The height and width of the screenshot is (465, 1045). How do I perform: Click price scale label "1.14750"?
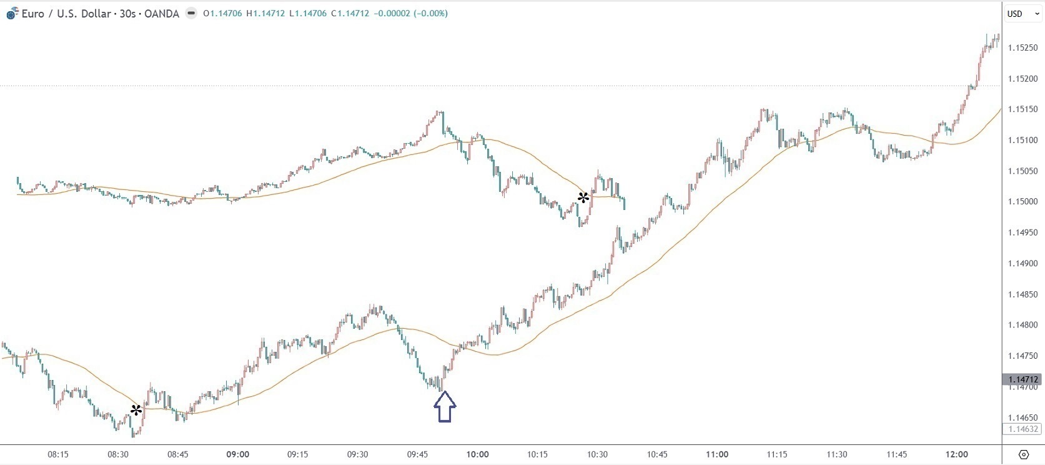1023,356
